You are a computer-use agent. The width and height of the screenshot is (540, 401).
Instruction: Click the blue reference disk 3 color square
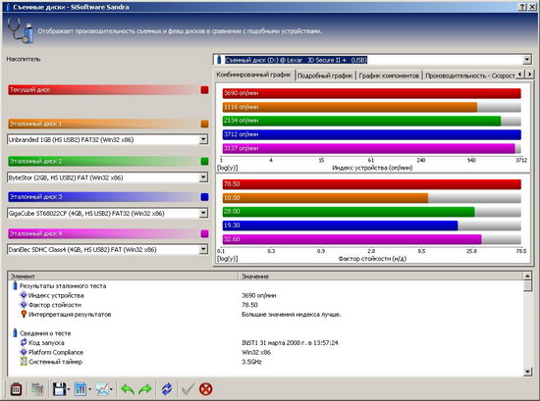click(204, 197)
